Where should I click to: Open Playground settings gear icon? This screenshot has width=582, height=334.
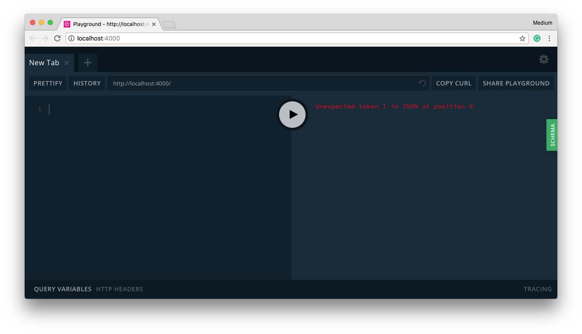[544, 59]
